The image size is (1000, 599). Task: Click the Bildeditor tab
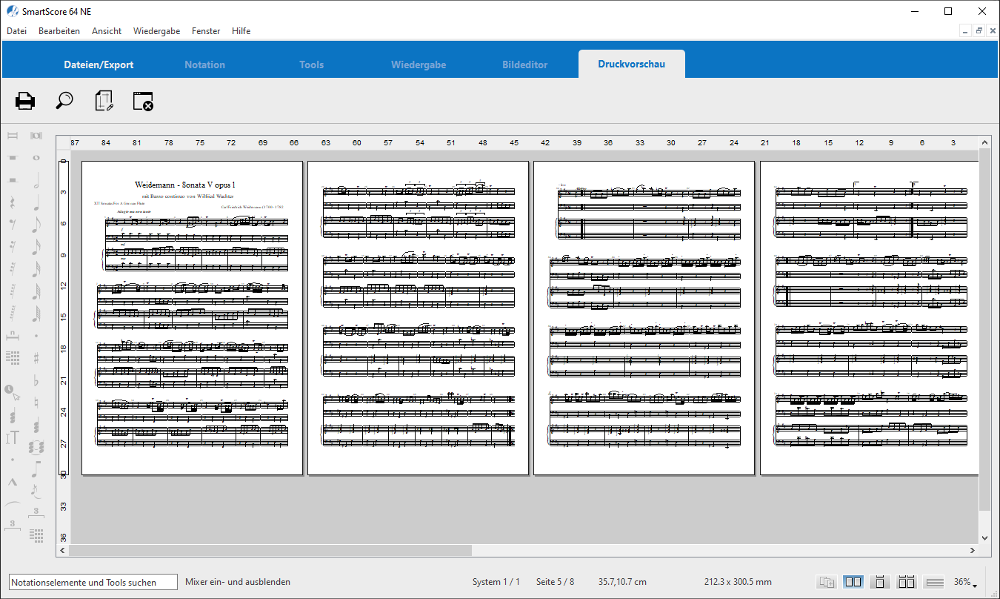coord(524,64)
